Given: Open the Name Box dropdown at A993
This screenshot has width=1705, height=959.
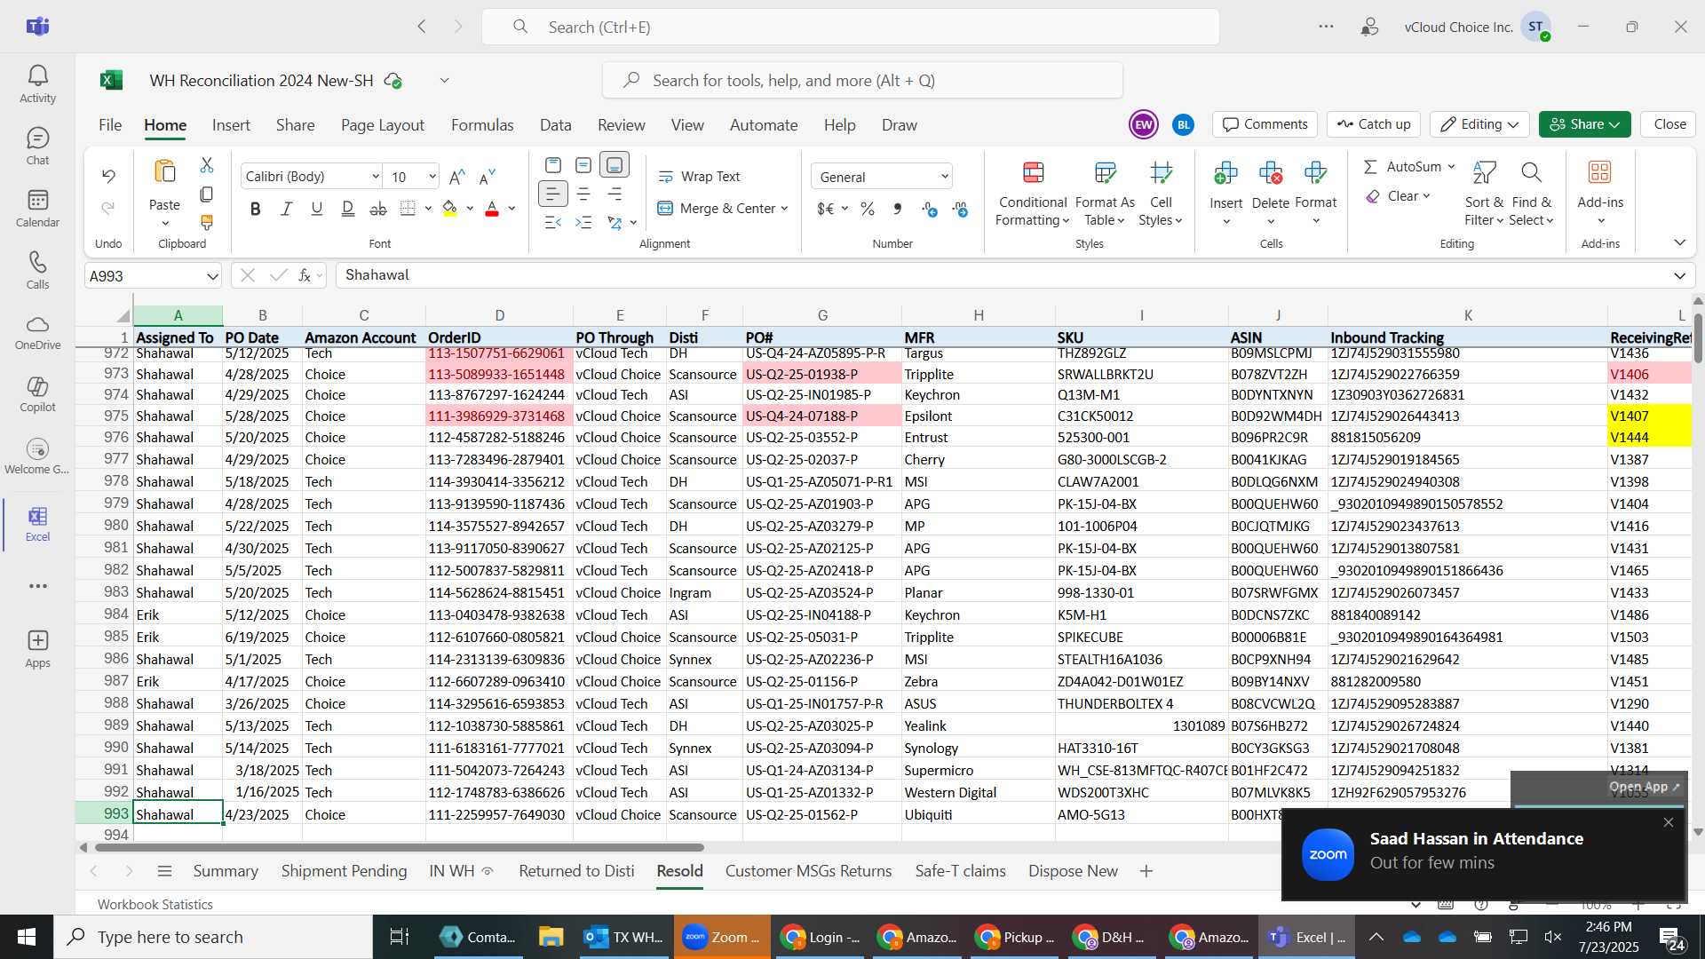Looking at the screenshot, I should (212, 276).
